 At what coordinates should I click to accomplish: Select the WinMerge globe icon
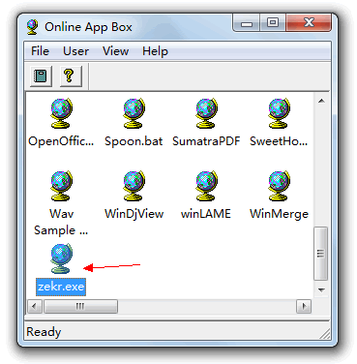coord(279,186)
